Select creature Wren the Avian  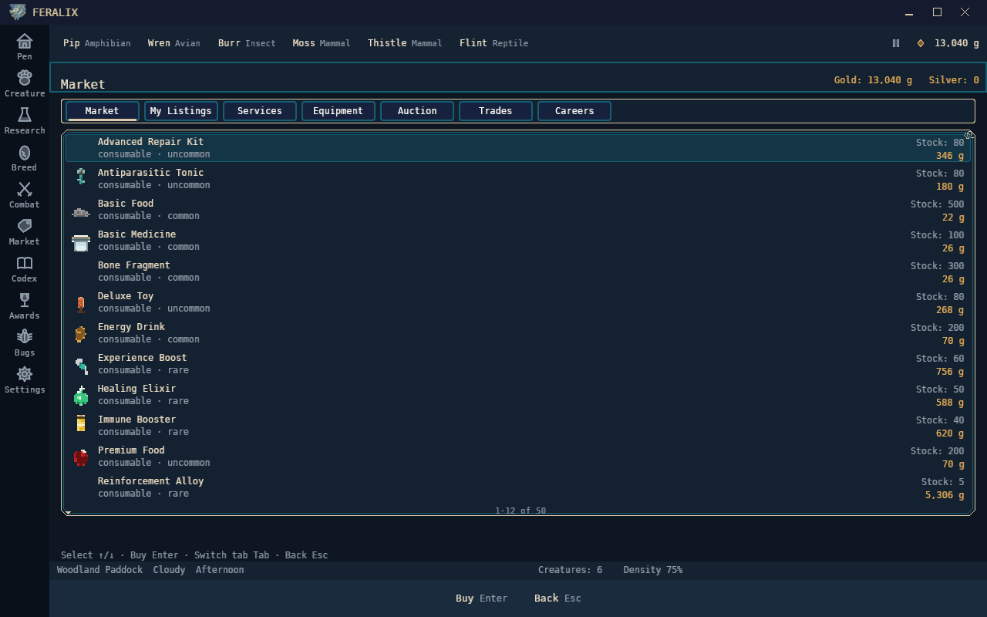click(x=174, y=43)
